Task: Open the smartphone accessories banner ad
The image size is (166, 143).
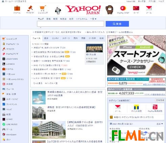Action: [136, 55]
